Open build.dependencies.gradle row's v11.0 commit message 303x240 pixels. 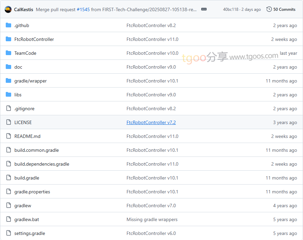click(153, 164)
